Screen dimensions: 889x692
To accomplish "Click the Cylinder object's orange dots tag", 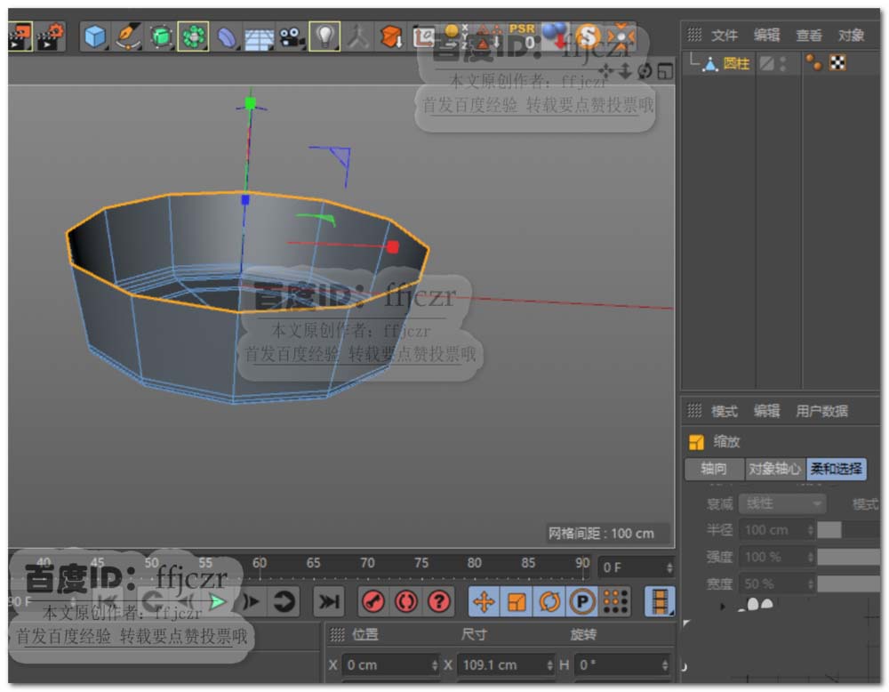I will coord(813,62).
